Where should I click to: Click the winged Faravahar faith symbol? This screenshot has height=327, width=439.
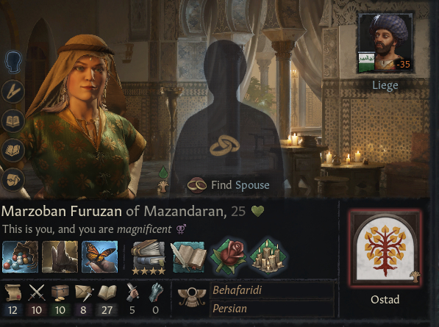click(x=192, y=297)
